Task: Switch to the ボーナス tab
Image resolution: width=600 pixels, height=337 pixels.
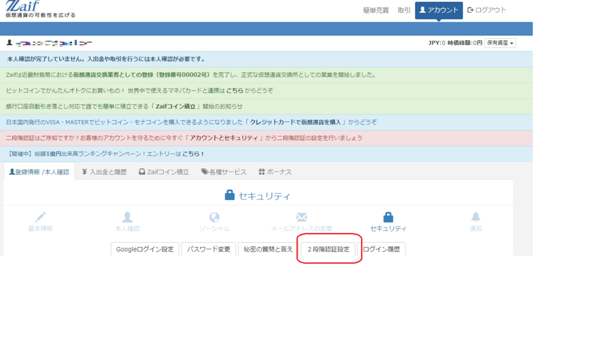Action: pyautogui.click(x=275, y=172)
